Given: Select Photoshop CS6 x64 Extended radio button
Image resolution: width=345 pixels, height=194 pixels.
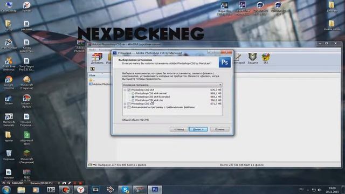Looking at the screenshot, I should [133, 97].
